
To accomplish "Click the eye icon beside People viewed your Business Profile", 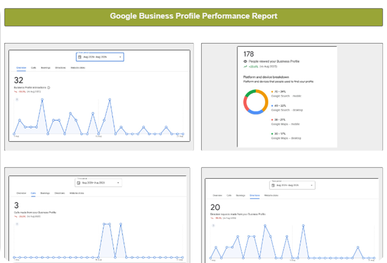I will point(245,61).
